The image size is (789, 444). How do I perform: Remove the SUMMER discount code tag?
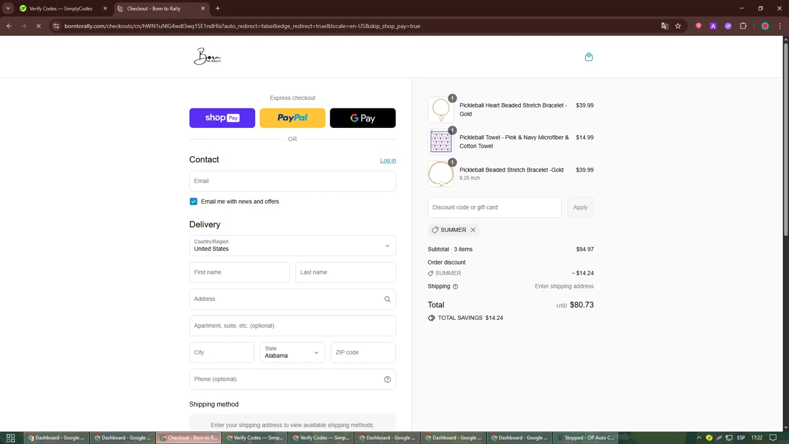tap(473, 230)
